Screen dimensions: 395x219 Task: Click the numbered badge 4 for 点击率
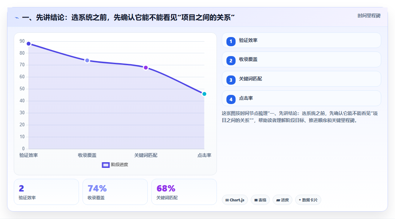tap(231, 99)
